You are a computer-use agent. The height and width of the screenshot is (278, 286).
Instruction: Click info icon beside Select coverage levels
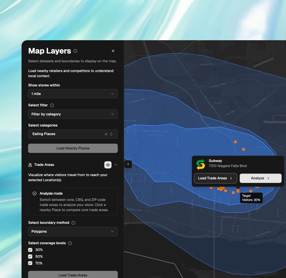(x=70, y=243)
